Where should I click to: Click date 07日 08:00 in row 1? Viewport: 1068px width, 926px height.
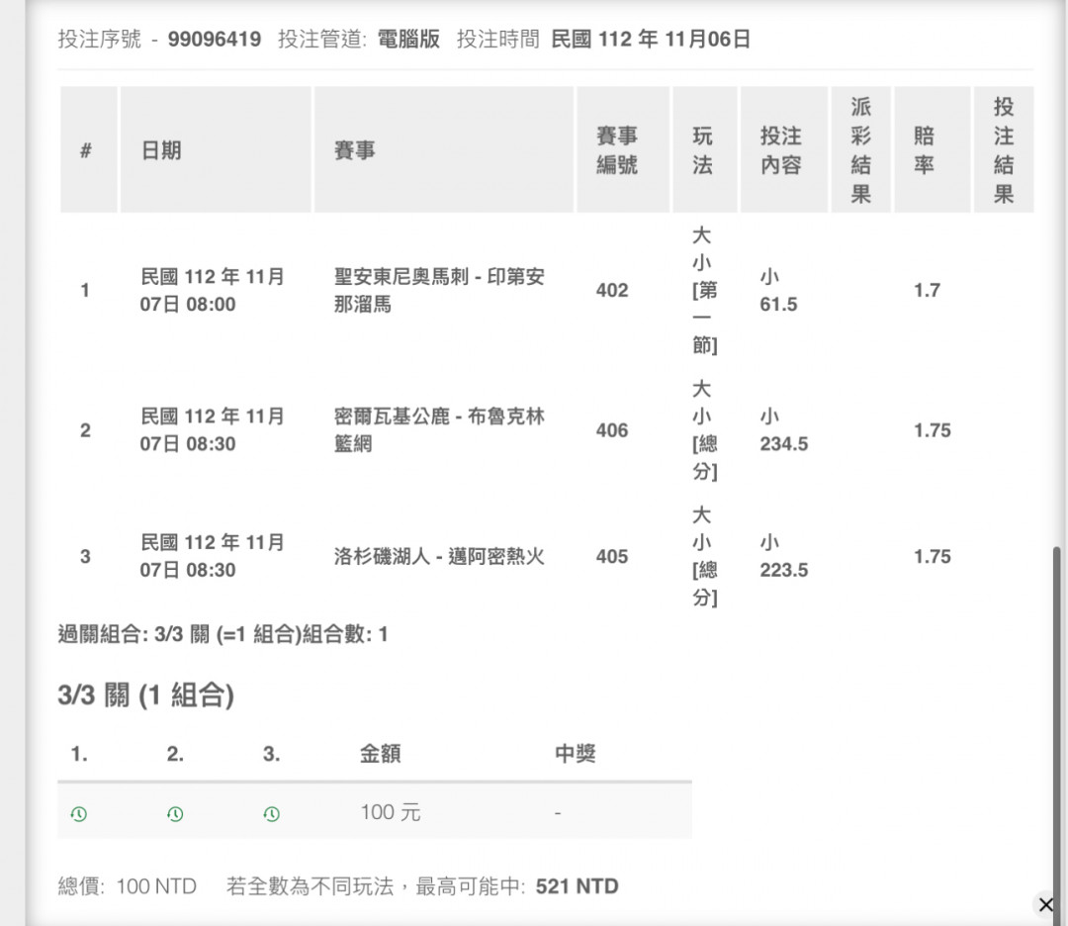pyautogui.click(x=187, y=304)
